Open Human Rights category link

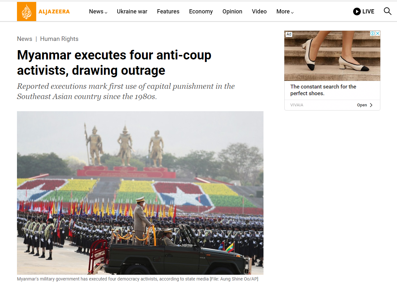click(59, 39)
